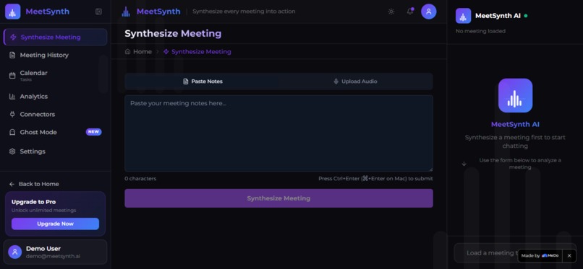Focus the meeting notes text area

(279, 133)
